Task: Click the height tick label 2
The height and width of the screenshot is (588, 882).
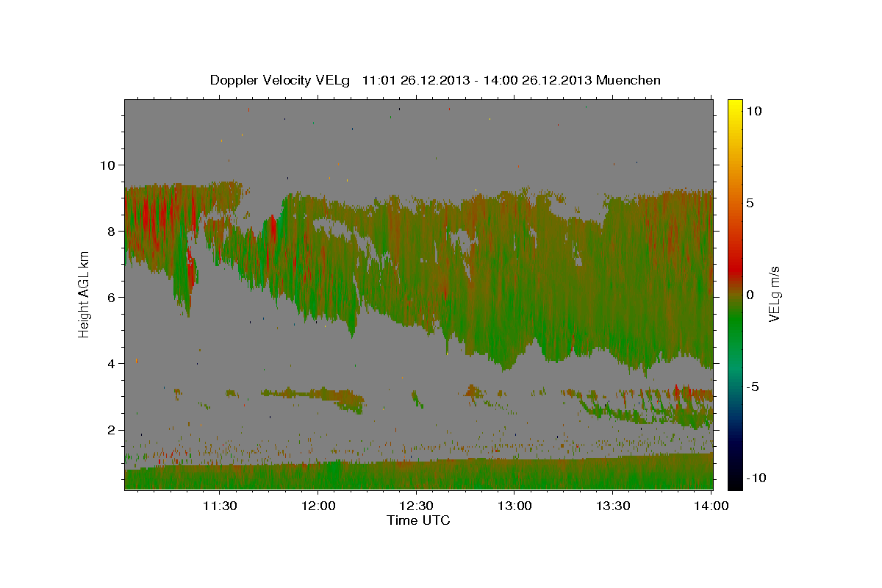Action: coord(110,429)
